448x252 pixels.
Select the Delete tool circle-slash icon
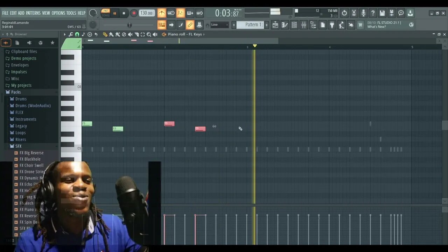point(124,34)
